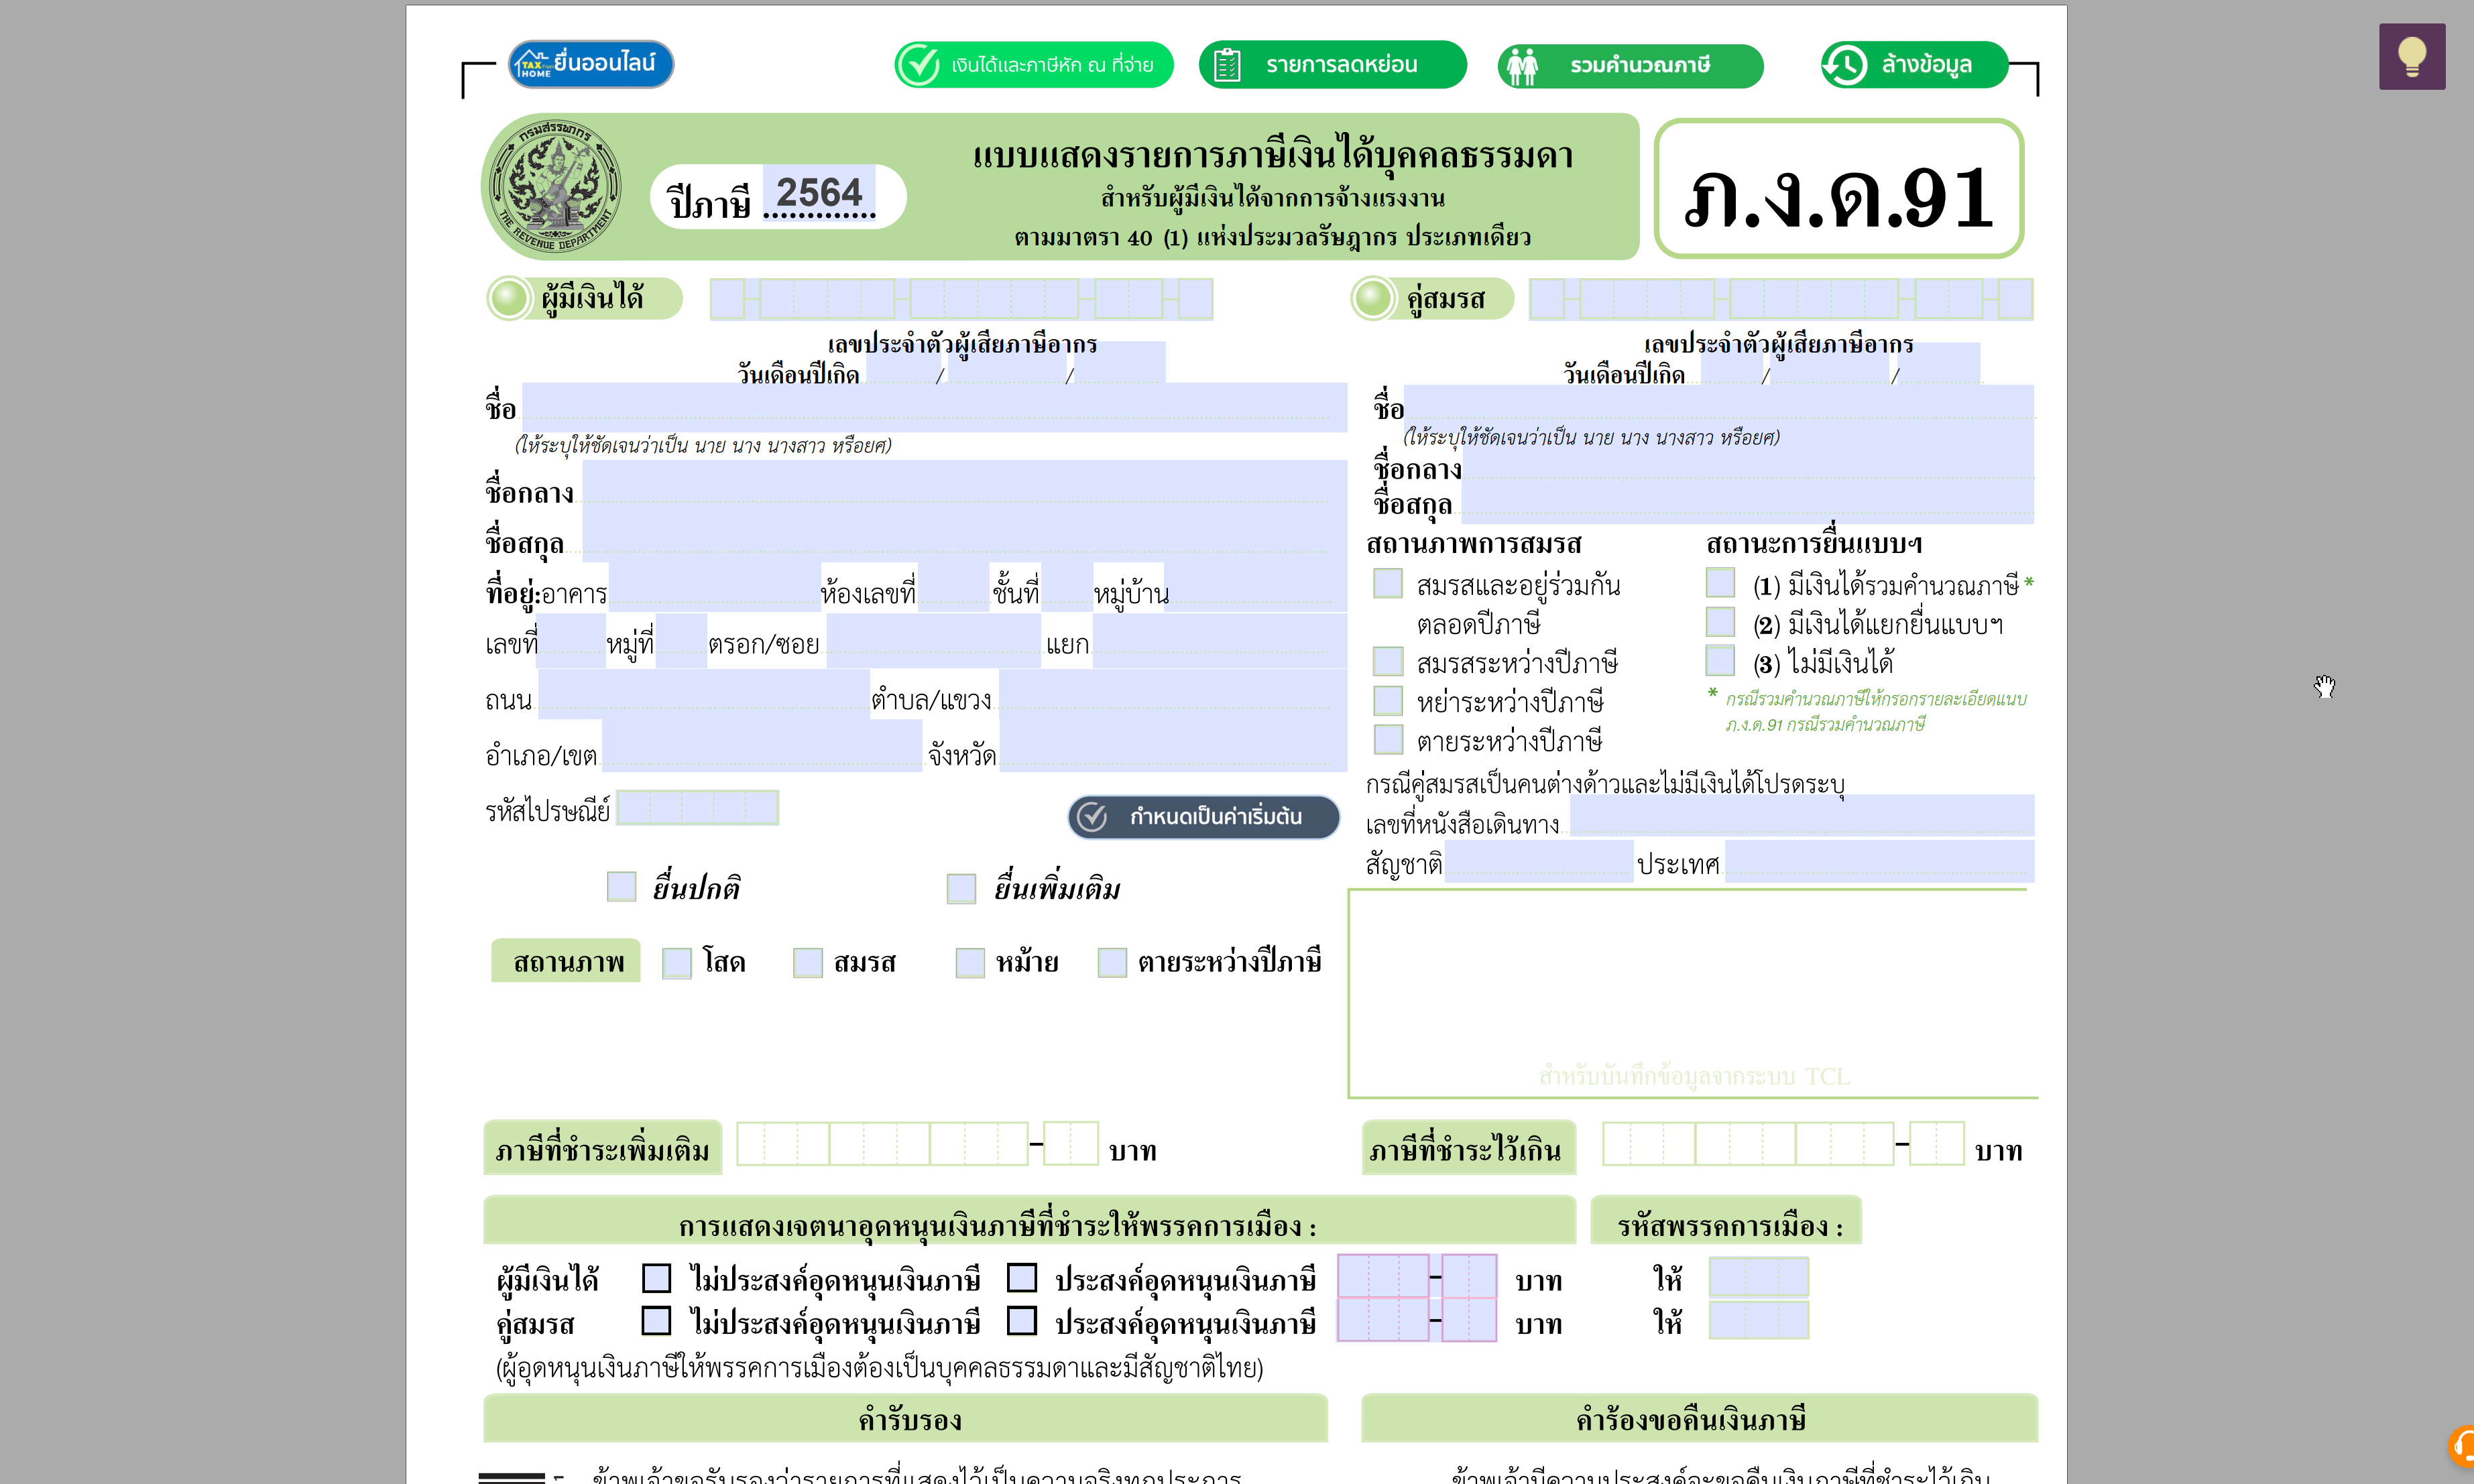Viewport: 2474px width, 1484px height.
Task: Click ผู้มีเงินได้ political party code field
Action: click(1759, 1277)
